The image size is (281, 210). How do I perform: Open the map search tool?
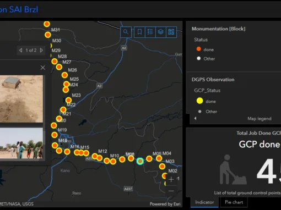tap(126, 32)
